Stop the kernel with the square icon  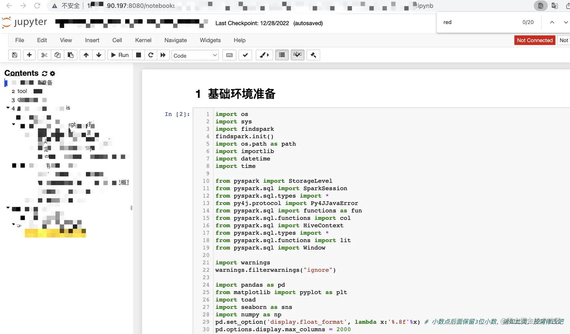138,55
